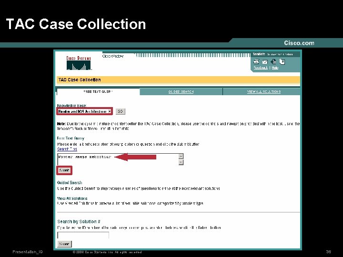
Task: Click inside the free text query box
Action: click(x=118, y=159)
